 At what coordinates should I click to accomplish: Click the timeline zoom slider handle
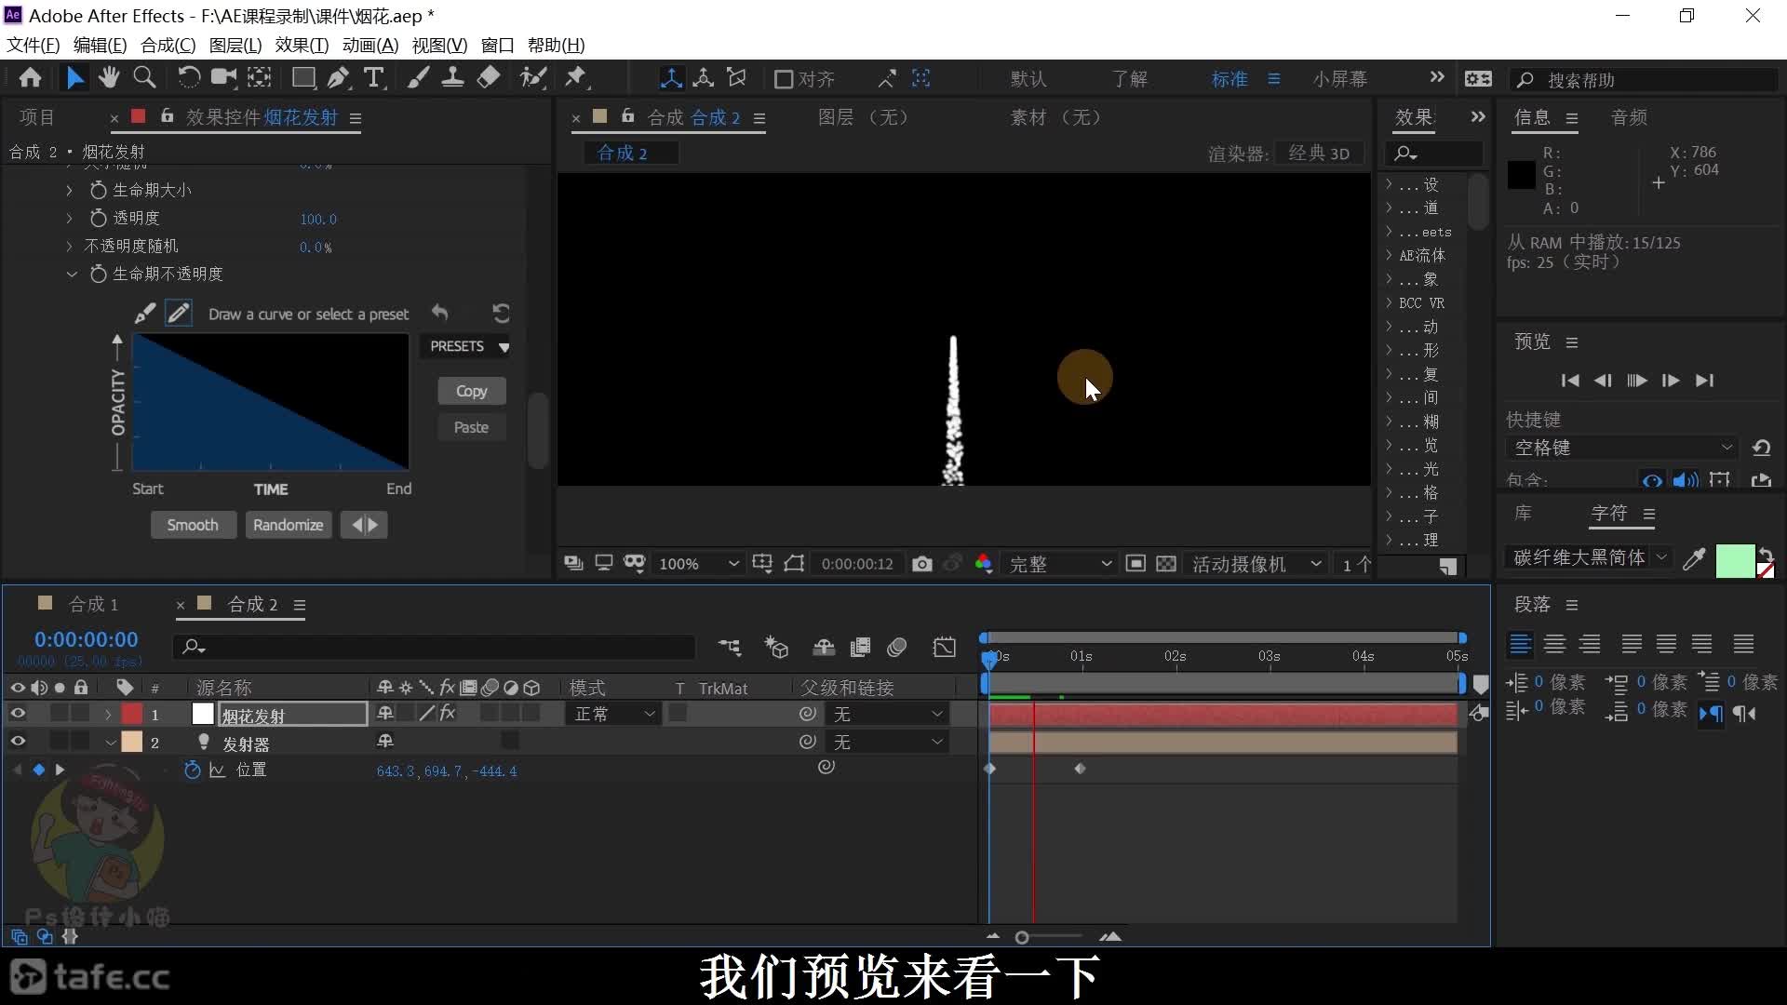(x=1022, y=937)
